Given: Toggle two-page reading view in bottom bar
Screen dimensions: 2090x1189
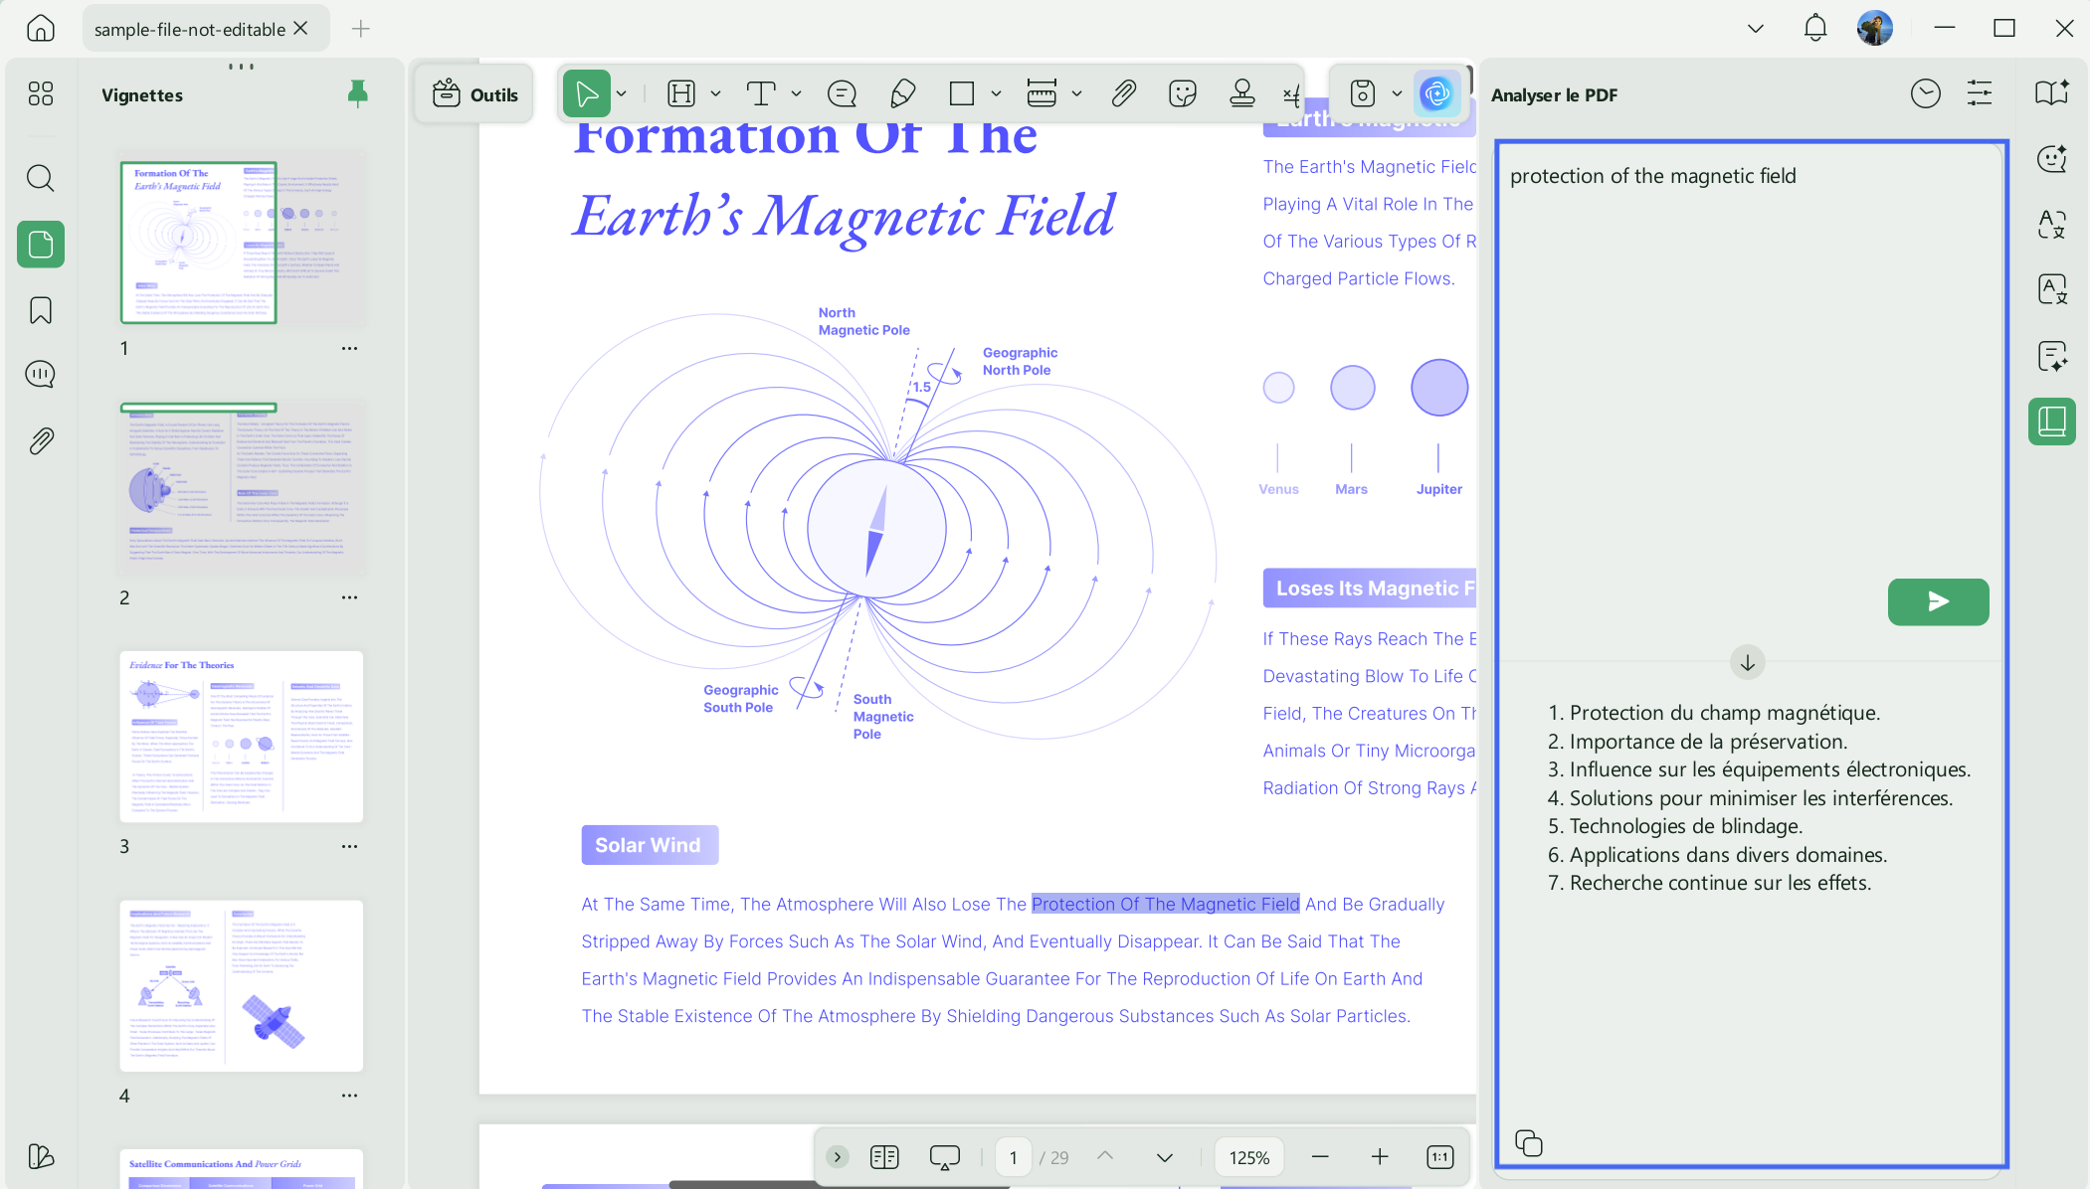Looking at the screenshot, I should (x=884, y=1157).
